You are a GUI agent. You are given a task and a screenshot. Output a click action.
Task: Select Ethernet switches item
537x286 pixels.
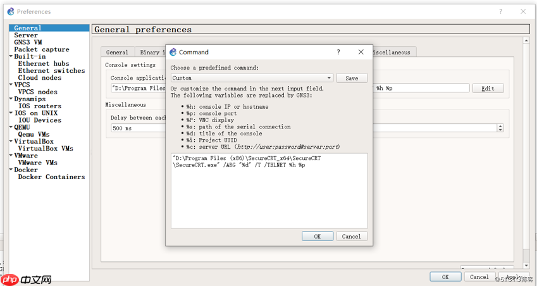pyautogui.click(x=51, y=71)
